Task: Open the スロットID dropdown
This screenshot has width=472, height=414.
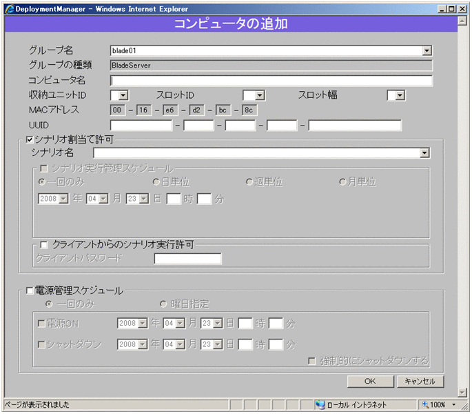Action: pos(260,96)
